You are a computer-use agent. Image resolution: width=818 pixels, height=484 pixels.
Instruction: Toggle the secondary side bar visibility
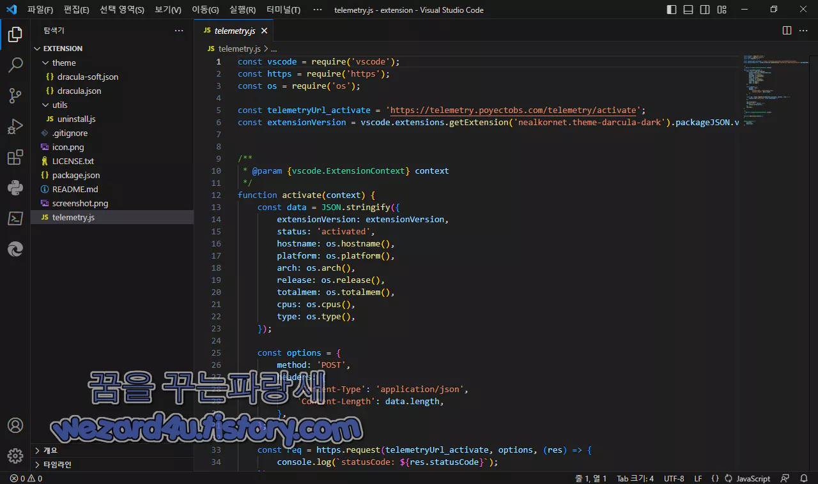705,10
